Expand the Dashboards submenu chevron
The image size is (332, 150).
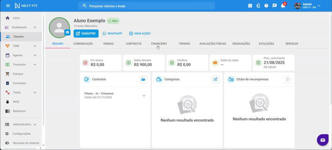(35, 27)
